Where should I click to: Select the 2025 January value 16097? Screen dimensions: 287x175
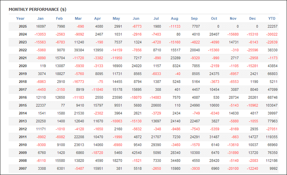point(41,26)
